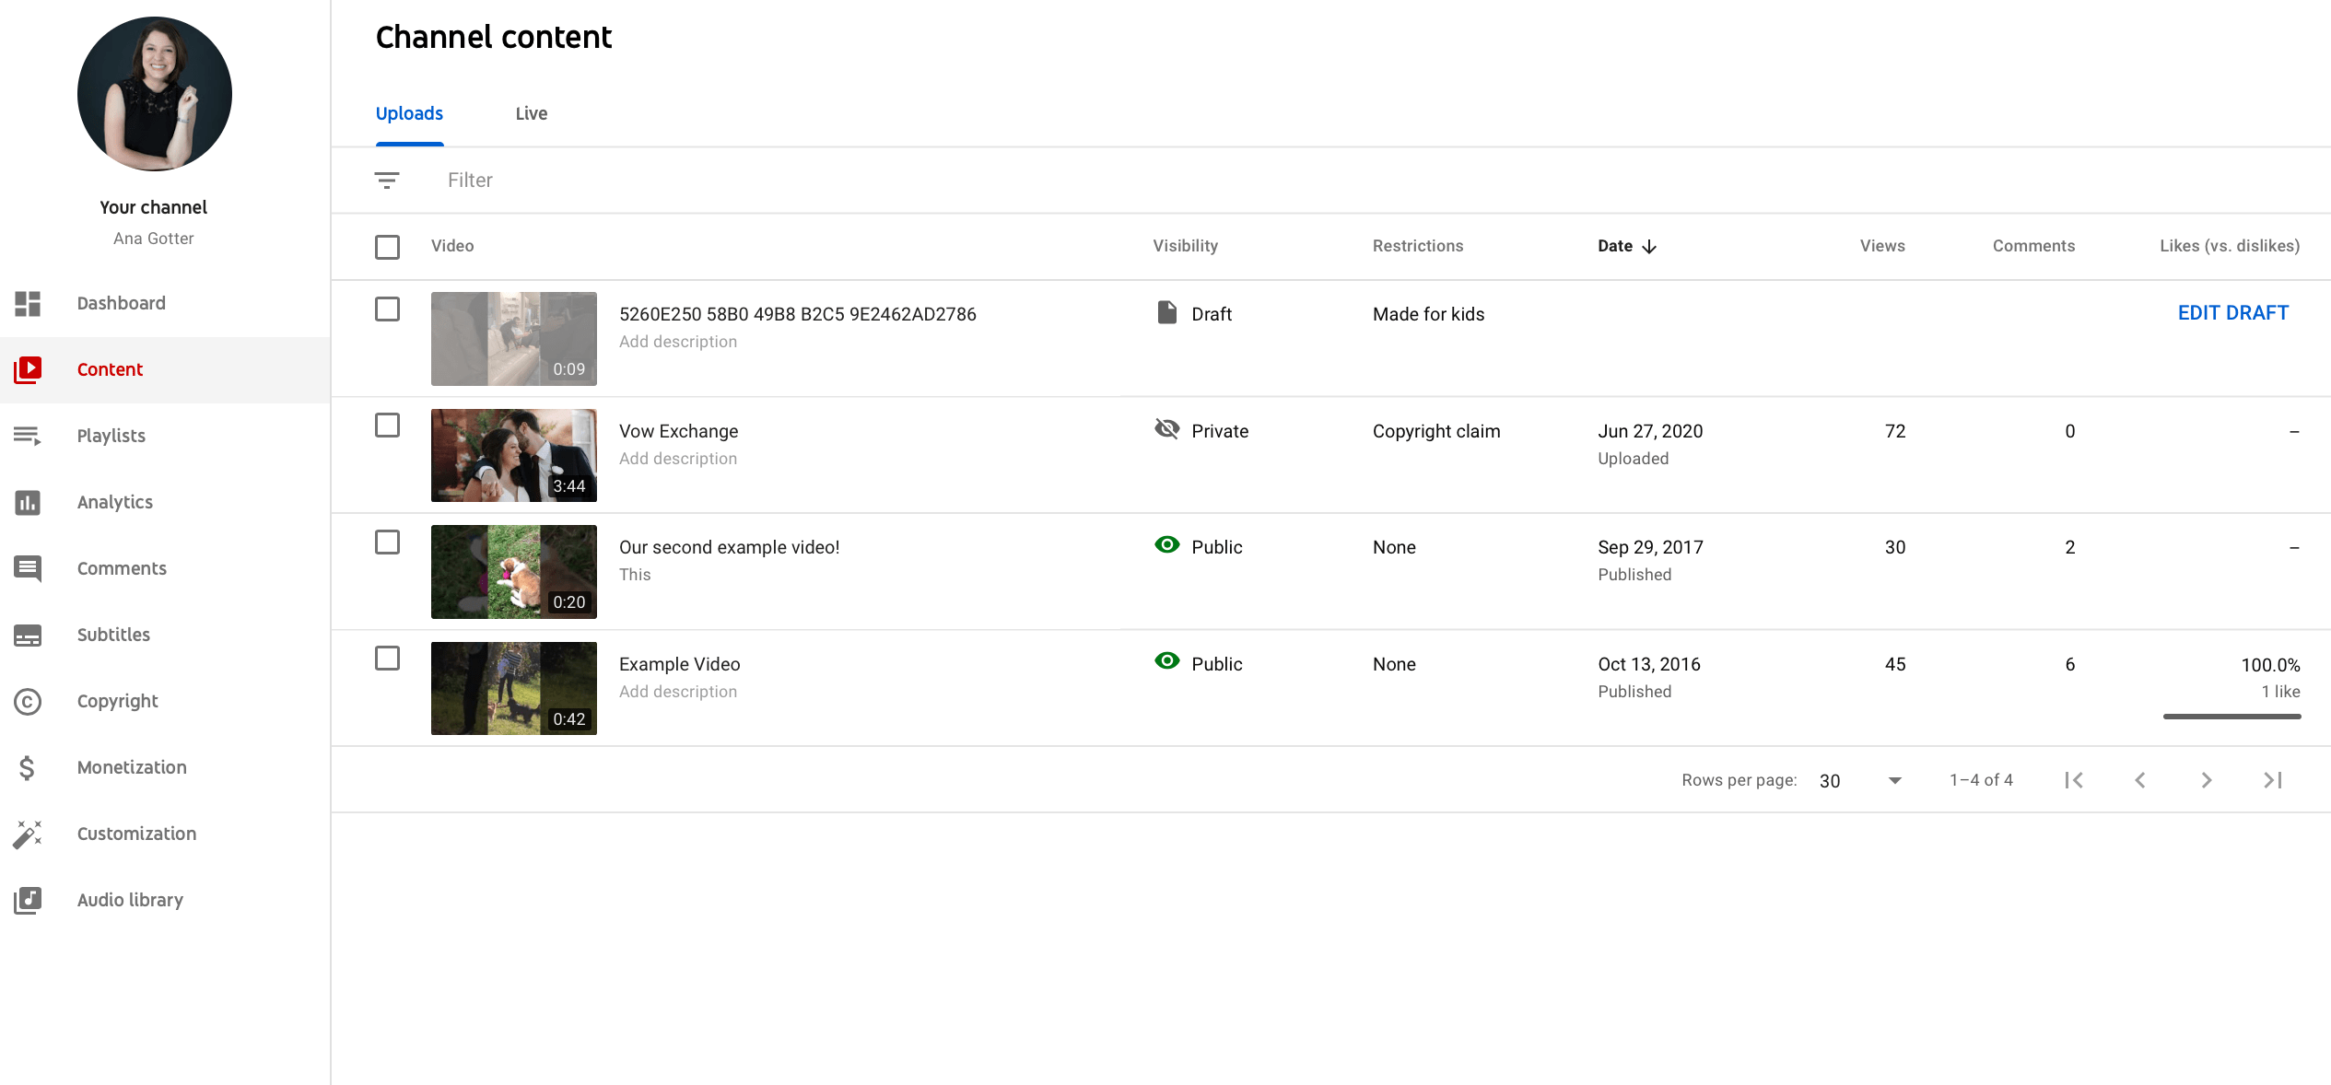Open Subtitles icon in sidebar
The image size is (2331, 1085).
point(28,635)
